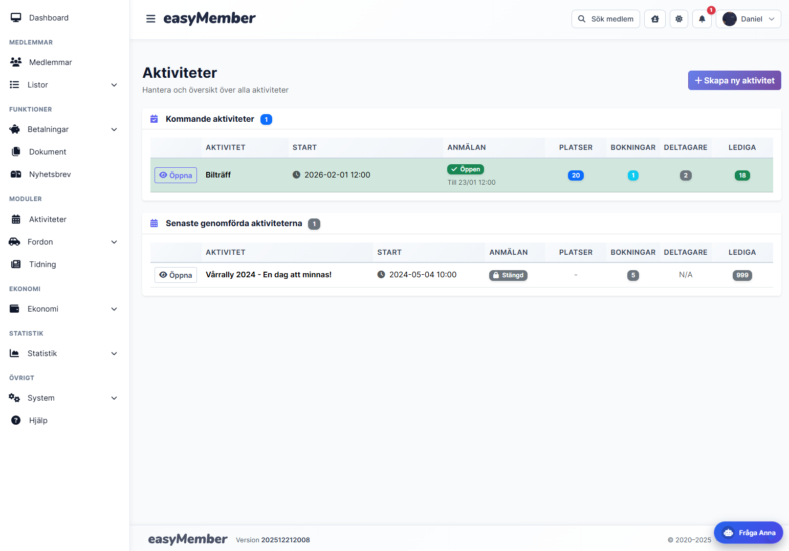Toggle the sidebar with the hamburger menu
This screenshot has height=551, width=789.
click(x=150, y=18)
